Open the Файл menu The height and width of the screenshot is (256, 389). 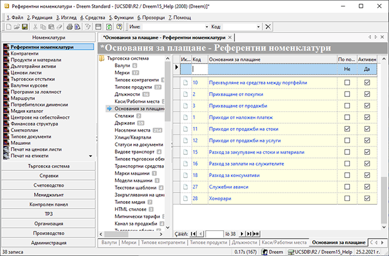coord(15,17)
